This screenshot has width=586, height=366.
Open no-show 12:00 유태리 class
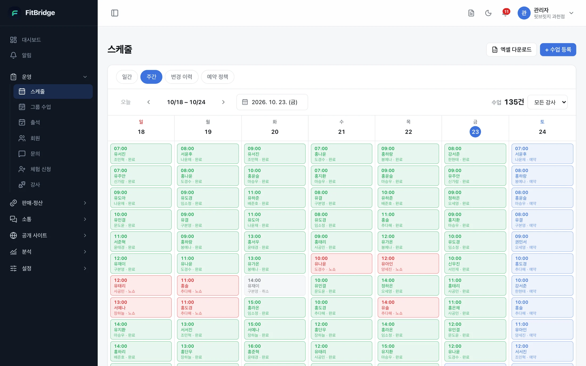(x=141, y=285)
